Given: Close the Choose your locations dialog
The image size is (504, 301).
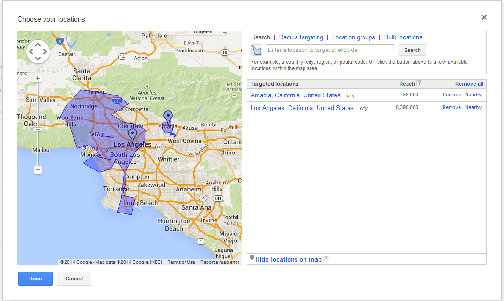Looking at the screenshot, I should point(484,17).
